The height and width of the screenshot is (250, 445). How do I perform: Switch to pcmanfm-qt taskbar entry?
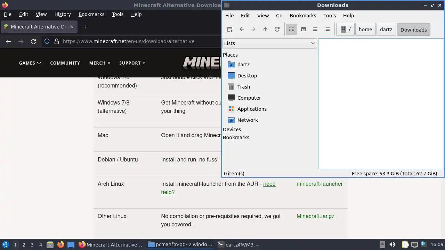[180, 245]
